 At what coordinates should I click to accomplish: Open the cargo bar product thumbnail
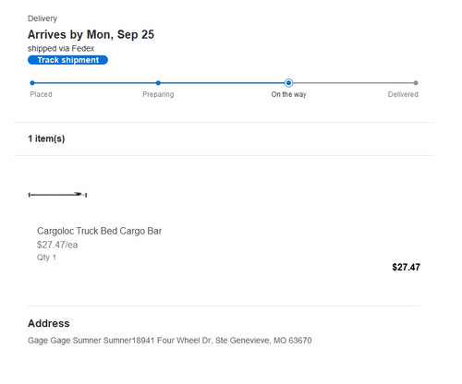(x=57, y=195)
